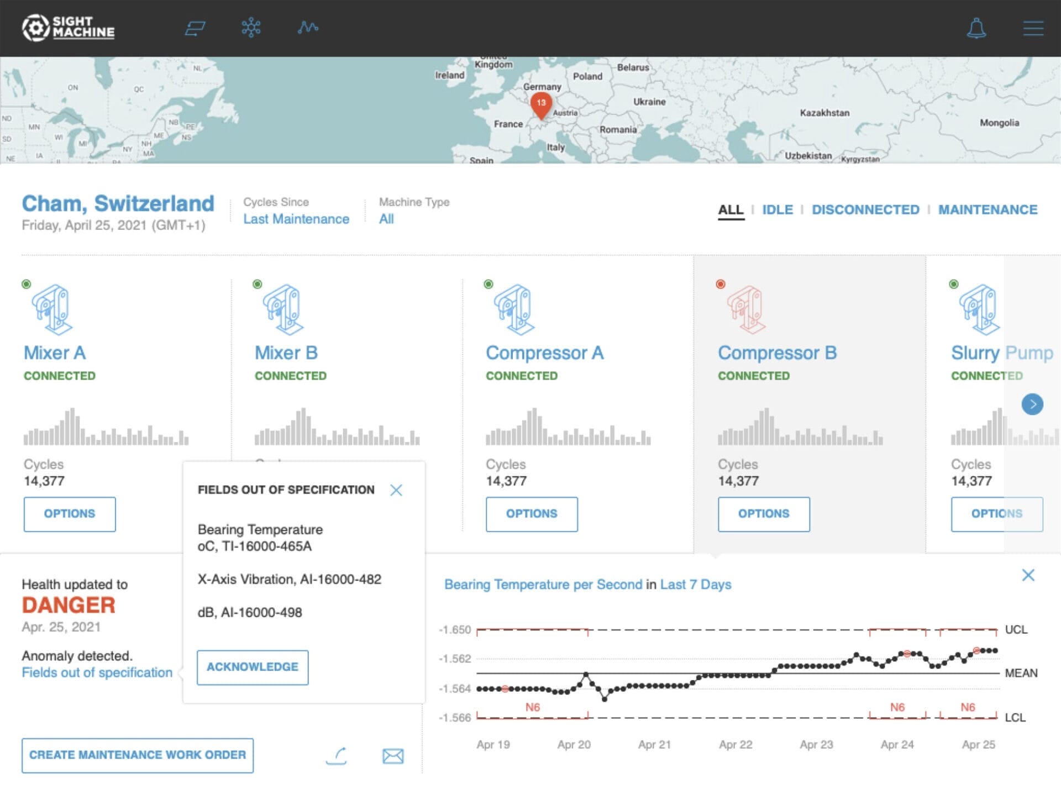Open the factory floor layout icon
This screenshot has width=1061, height=794.
pos(195,28)
